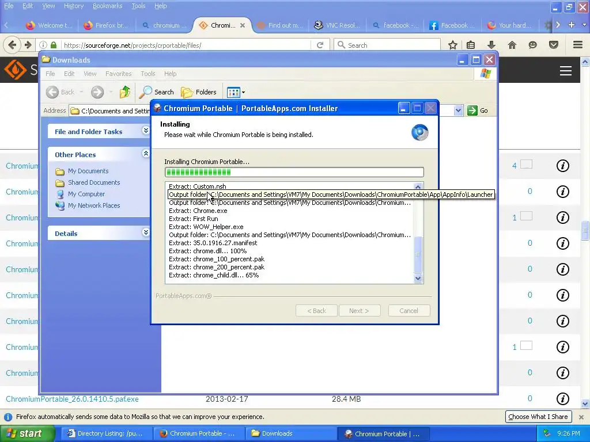Select log line chrome_child.dll... 65%
Viewport: 590px width, 442px height.
click(213, 276)
